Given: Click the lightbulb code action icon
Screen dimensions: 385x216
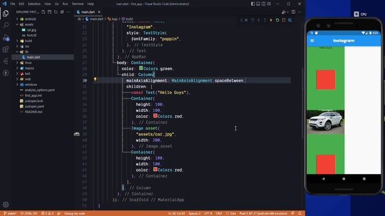Looking at the screenshot, I should tap(95, 79).
